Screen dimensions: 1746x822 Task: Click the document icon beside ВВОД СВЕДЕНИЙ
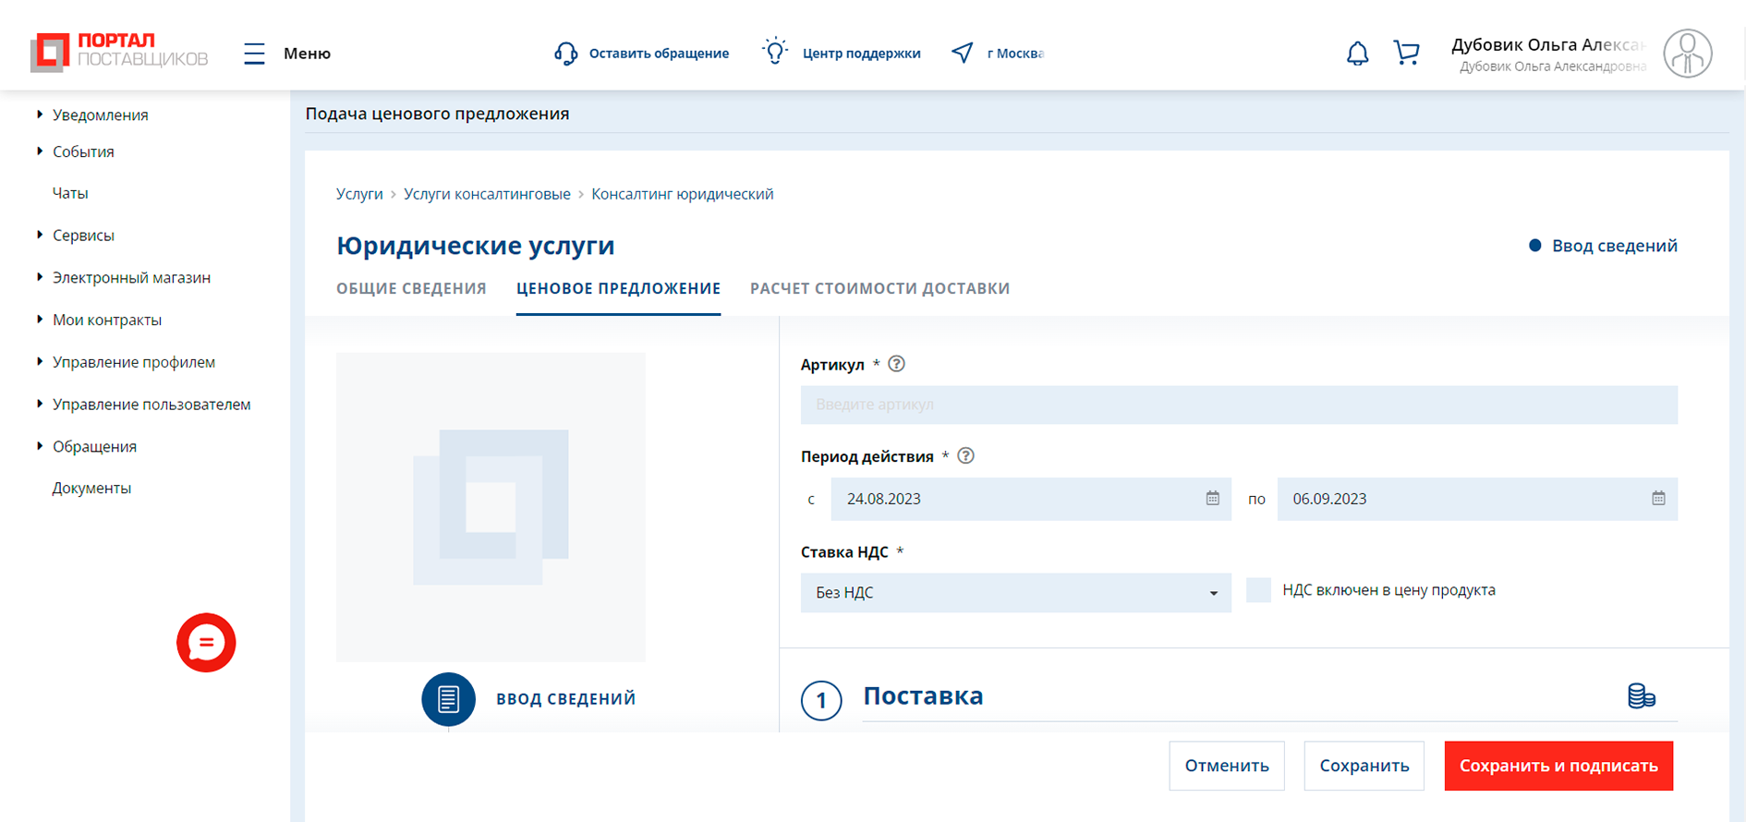(x=448, y=699)
